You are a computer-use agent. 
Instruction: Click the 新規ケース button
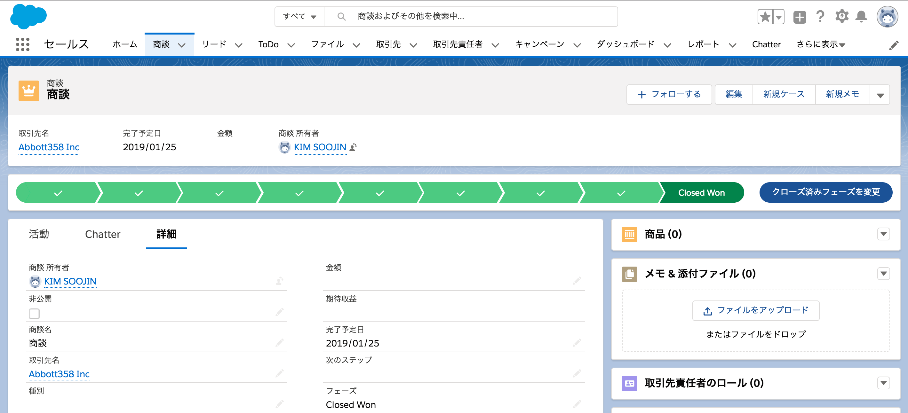[x=784, y=95]
